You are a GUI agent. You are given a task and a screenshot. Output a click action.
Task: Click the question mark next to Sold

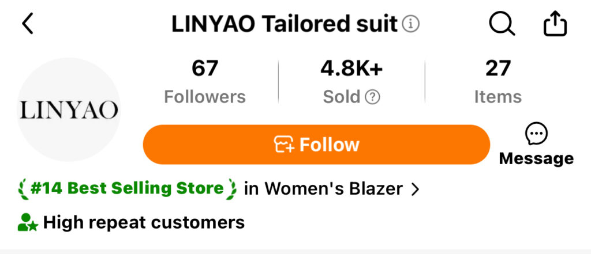click(372, 97)
